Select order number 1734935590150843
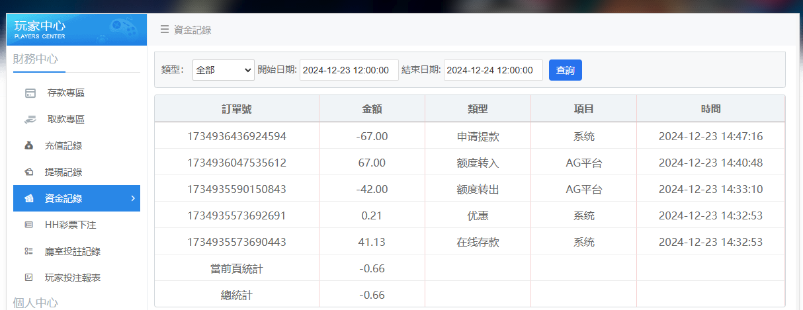 point(237,189)
